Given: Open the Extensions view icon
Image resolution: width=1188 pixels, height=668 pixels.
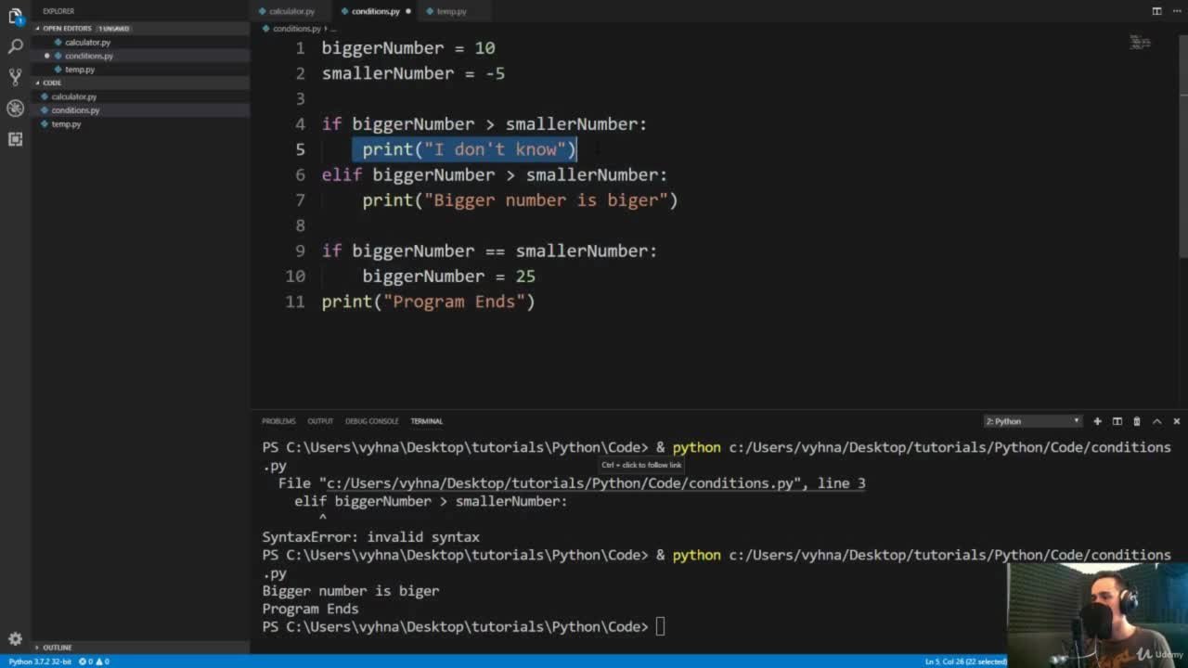Looking at the screenshot, I should (x=15, y=138).
